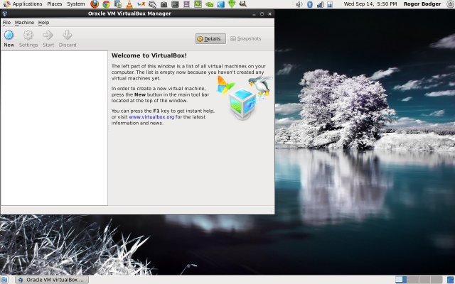Click the Show Desktop button in bottom panel
Image resolution: width=455 pixels, height=284 pixels.
(4, 280)
